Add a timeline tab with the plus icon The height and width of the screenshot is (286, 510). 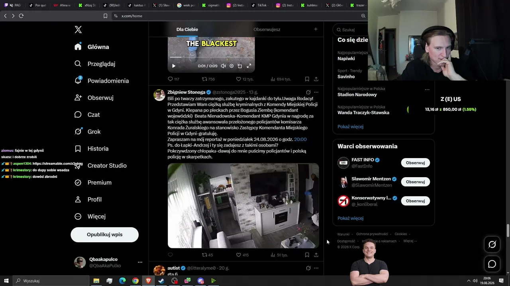click(x=316, y=29)
